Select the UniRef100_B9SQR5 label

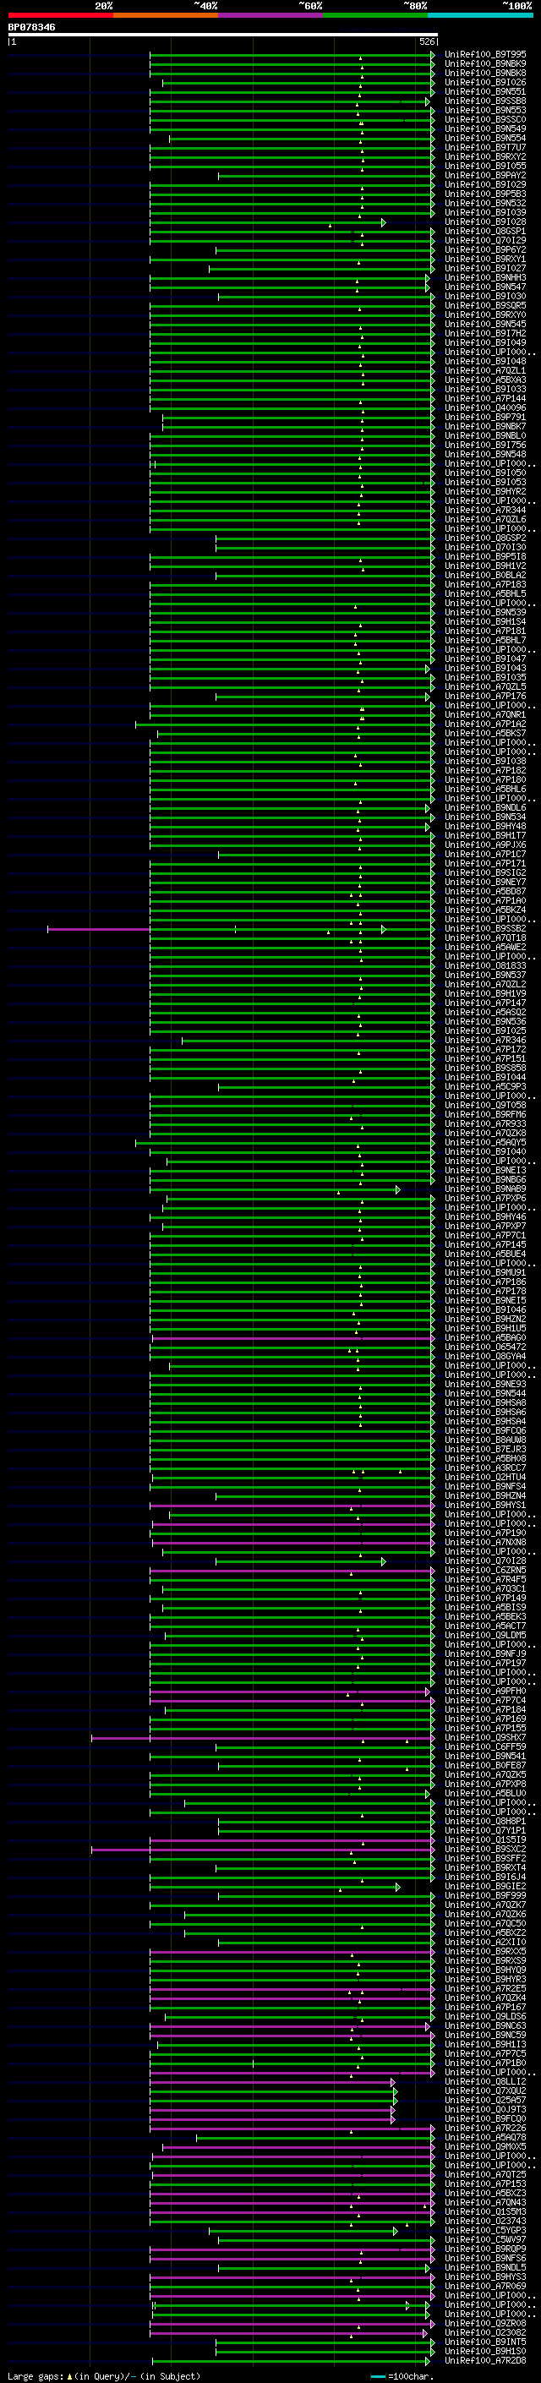[485, 305]
